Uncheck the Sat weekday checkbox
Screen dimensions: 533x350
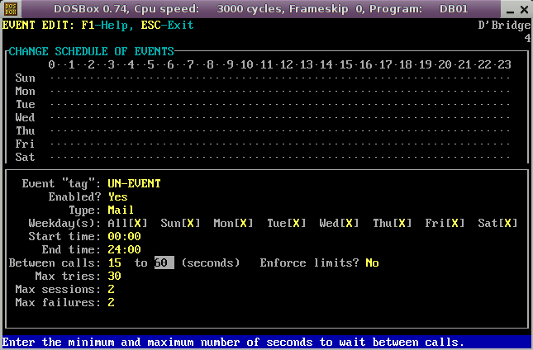508,223
